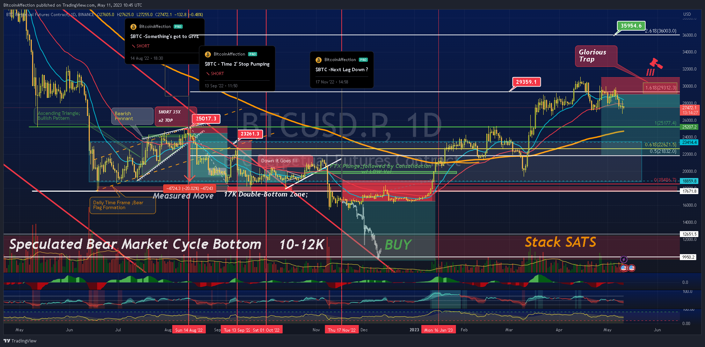Viewport: 705px width, 347px height.
Task: Click BitcoinAffection username in 17 Nov '22 card
Action: [340, 60]
